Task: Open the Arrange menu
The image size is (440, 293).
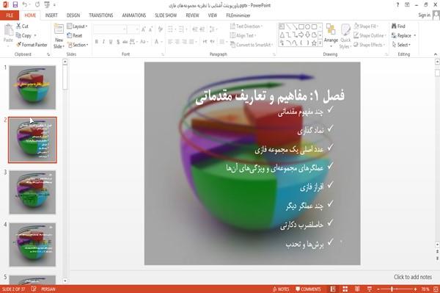Action: pos(331,35)
